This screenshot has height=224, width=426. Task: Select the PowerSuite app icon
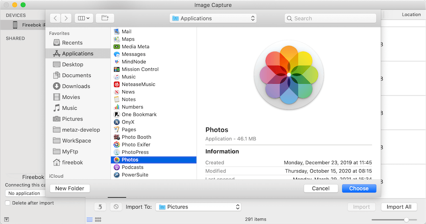coord(117,175)
